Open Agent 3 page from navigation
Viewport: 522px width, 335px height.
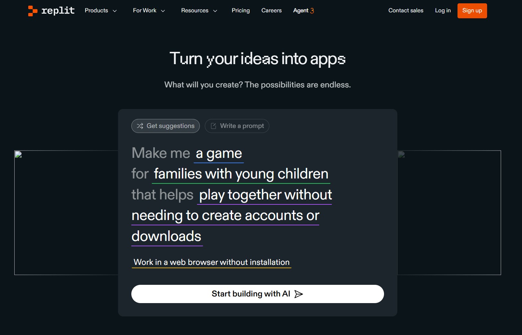[303, 11]
